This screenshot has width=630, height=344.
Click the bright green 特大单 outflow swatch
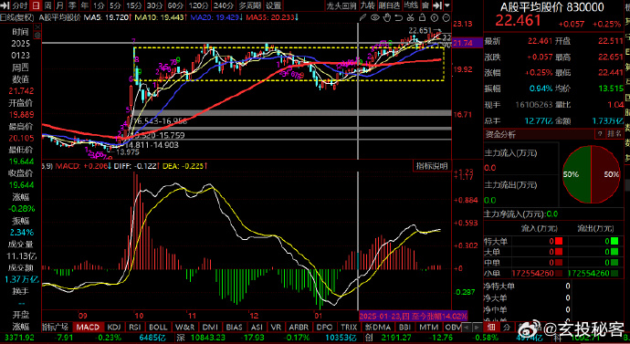click(614, 241)
